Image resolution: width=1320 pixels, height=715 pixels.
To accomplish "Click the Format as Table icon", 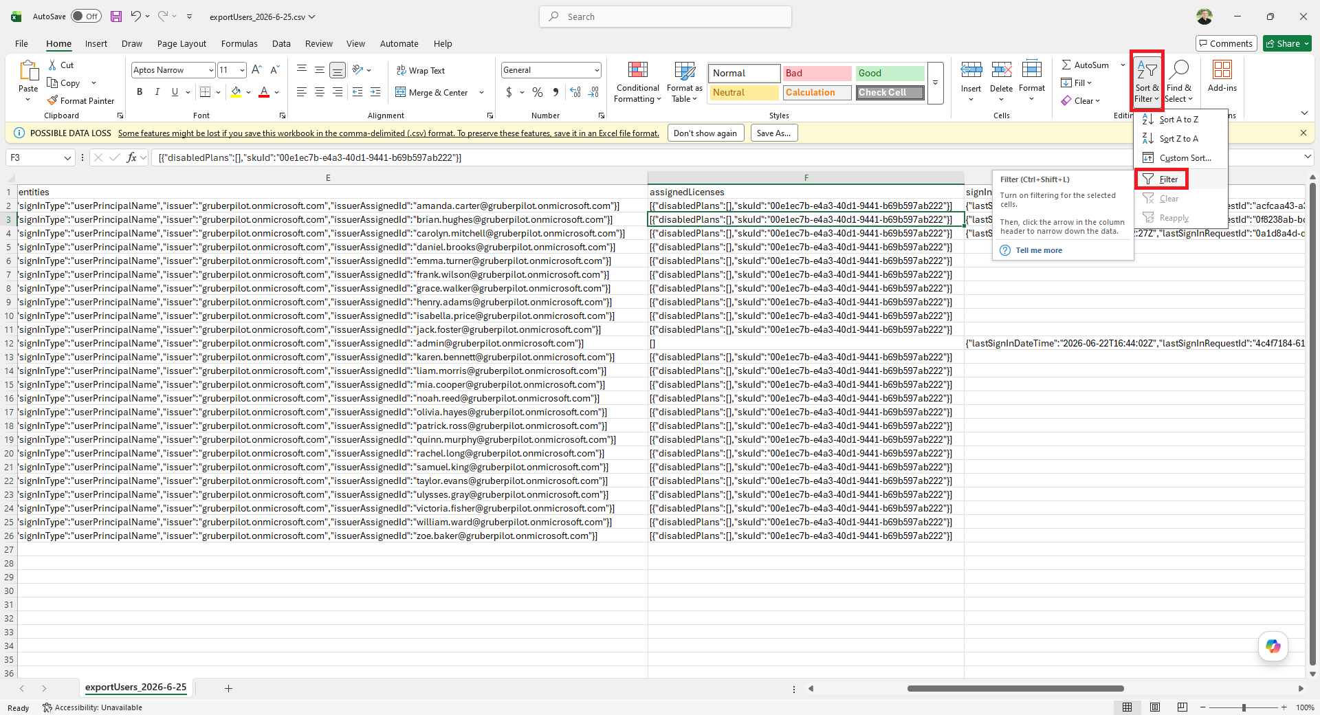I will [x=685, y=70].
